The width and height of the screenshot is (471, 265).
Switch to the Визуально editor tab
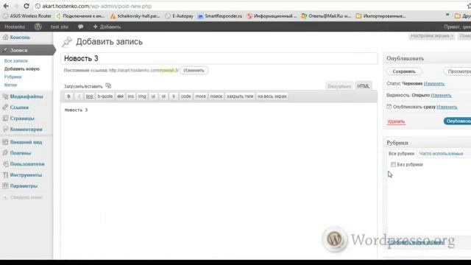coord(339,86)
